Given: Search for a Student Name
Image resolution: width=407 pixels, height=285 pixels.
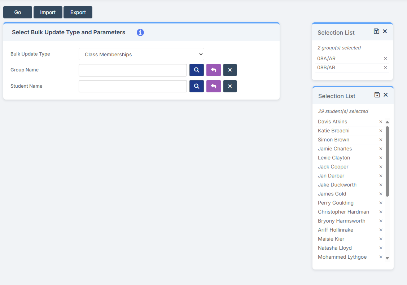Looking at the screenshot, I should click(x=197, y=86).
